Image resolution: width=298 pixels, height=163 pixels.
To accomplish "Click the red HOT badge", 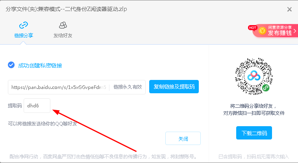I will pyautogui.click(x=253, y=28).
